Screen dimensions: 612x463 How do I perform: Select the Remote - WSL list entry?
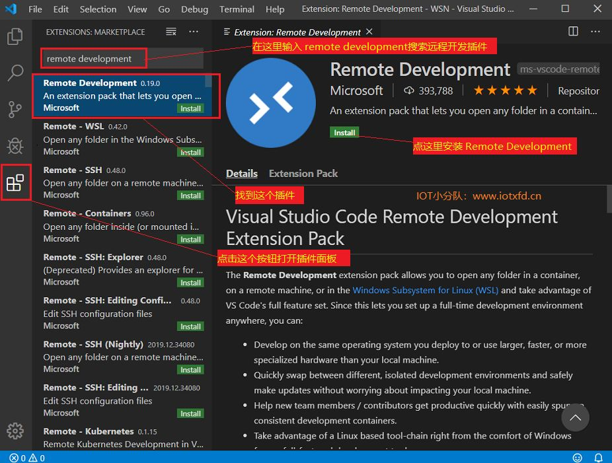[122, 139]
